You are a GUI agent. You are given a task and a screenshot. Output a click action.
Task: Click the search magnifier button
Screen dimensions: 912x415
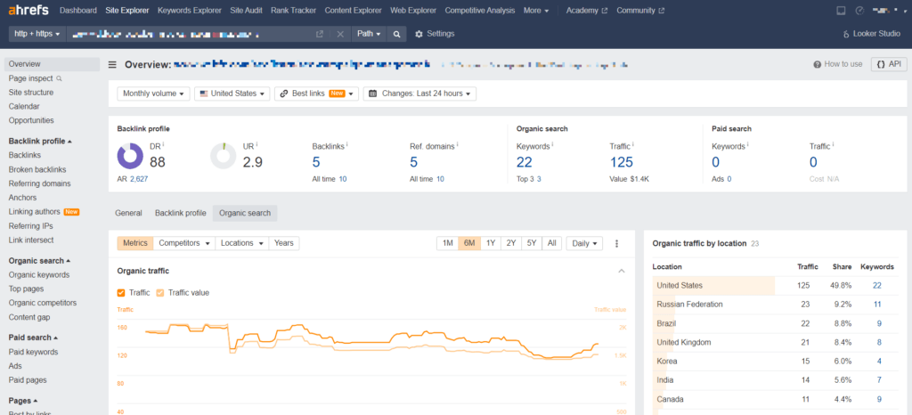tap(397, 34)
